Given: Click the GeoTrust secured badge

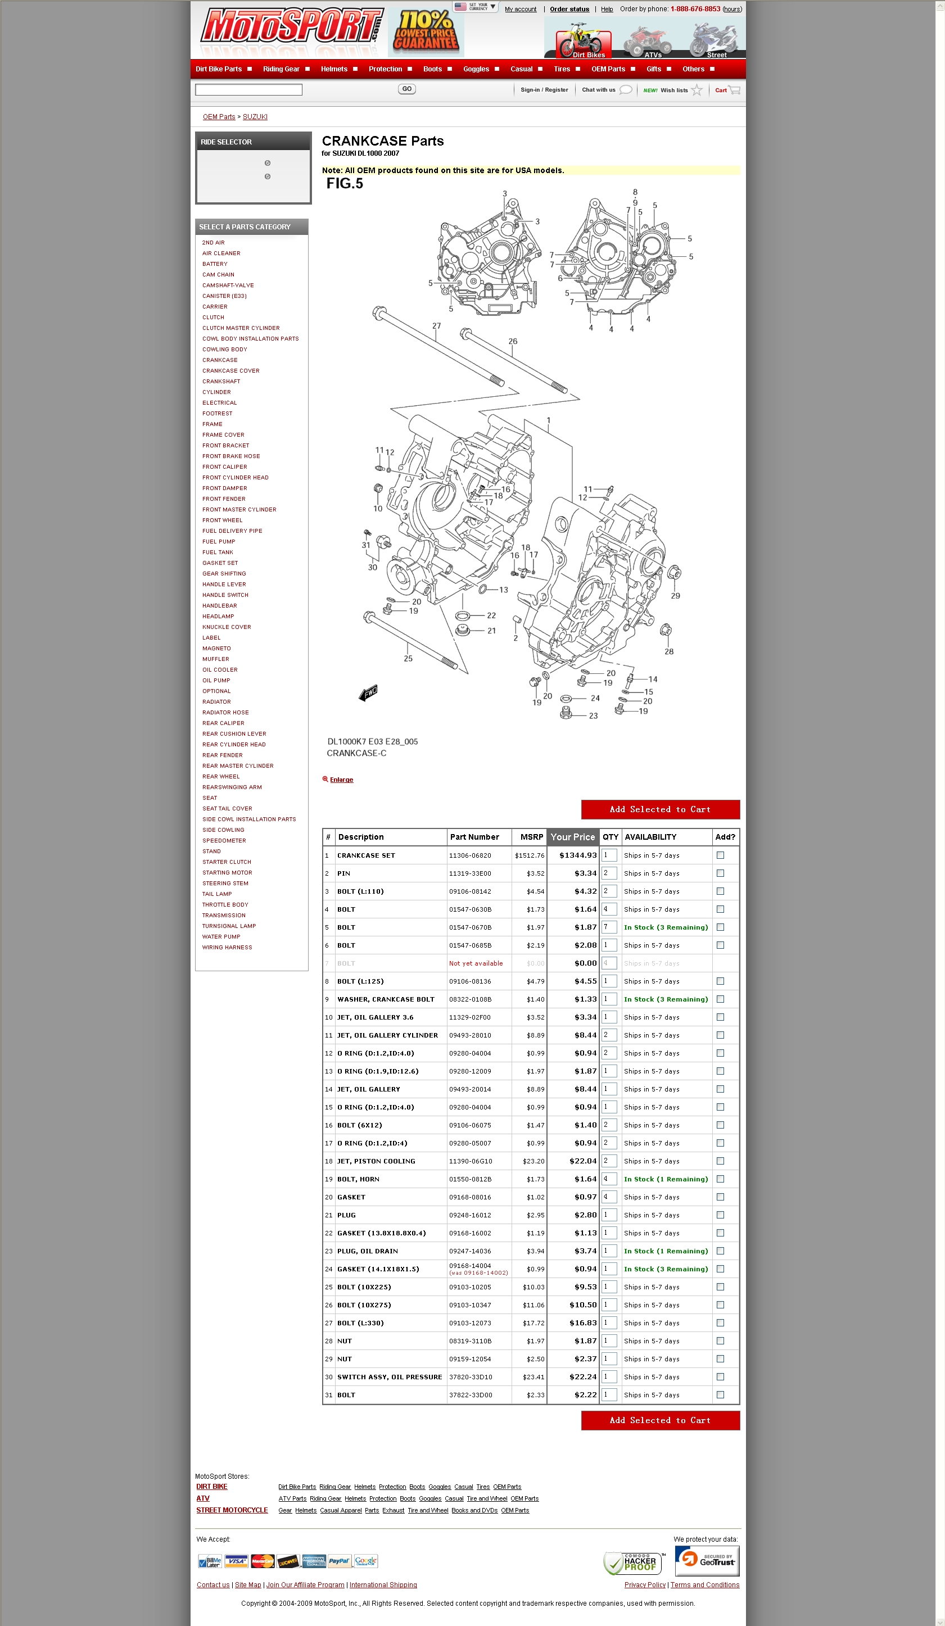Looking at the screenshot, I should pos(707,1560).
